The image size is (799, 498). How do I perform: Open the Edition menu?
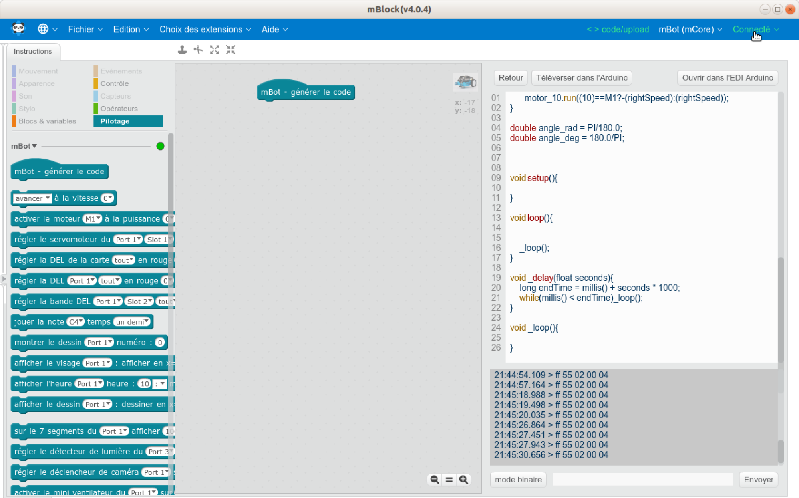coord(131,29)
